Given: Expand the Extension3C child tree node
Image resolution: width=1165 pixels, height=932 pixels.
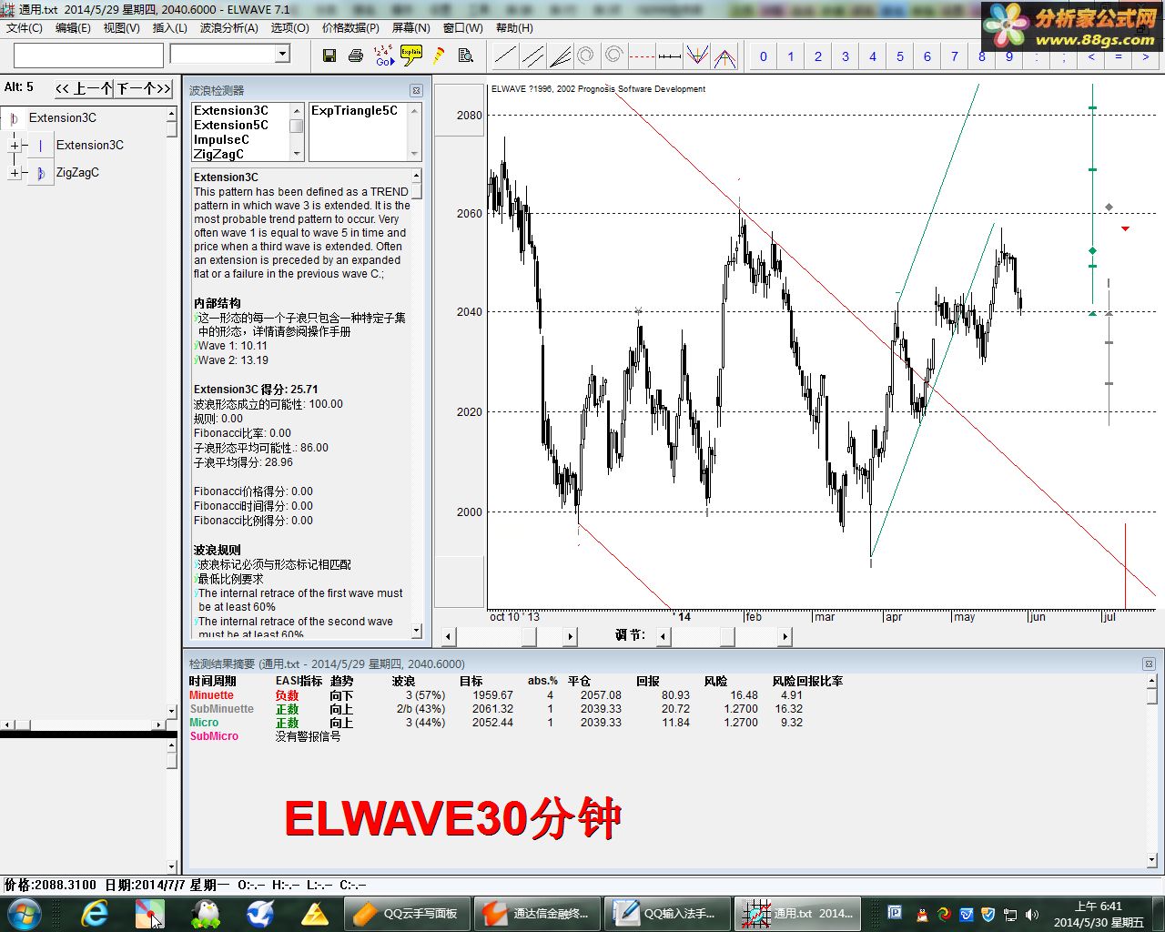Looking at the screenshot, I should click(x=15, y=145).
